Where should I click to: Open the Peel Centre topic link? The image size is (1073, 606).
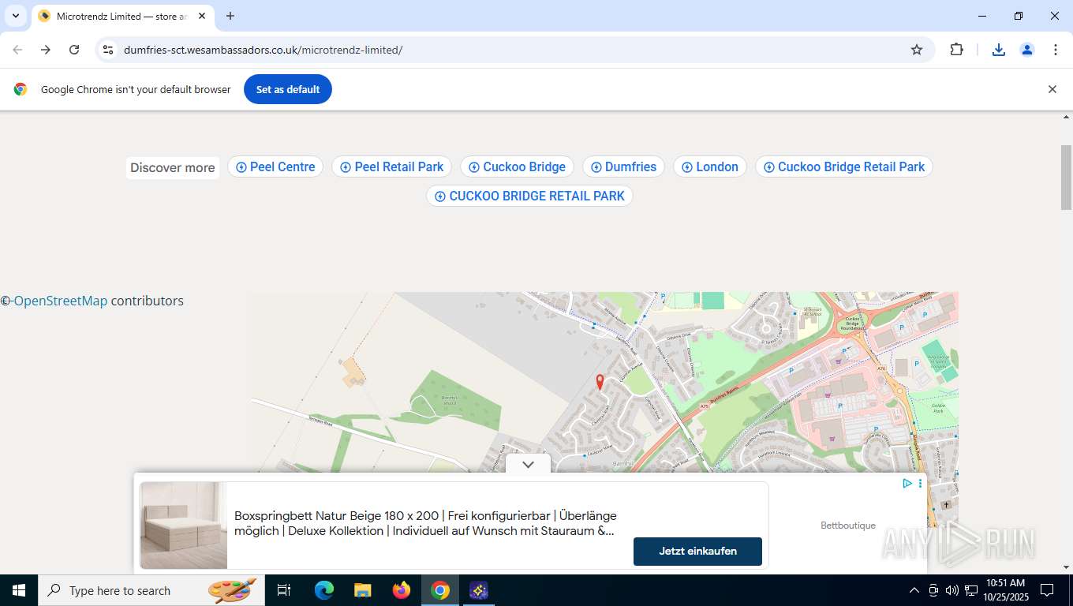pyautogui.click(x=275, y=166)
